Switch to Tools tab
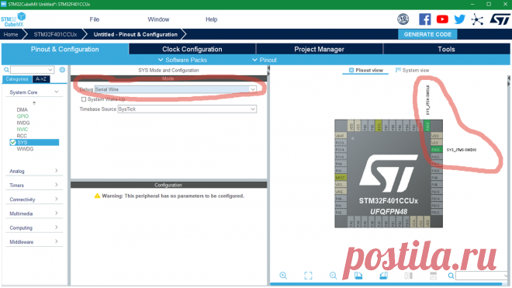Screen dimensions: 512x288 click(446, 49)
